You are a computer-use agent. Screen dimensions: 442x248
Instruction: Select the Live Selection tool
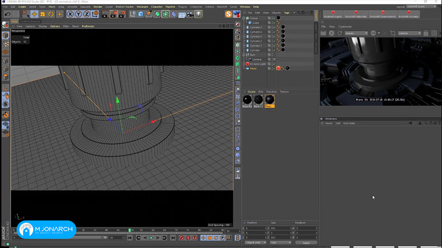coord(26,14)
